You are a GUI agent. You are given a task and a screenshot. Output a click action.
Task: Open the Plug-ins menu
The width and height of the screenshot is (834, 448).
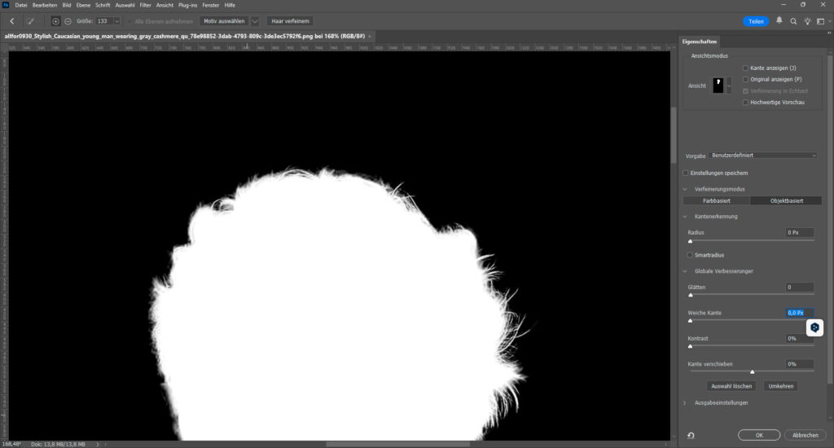(x=188, y=5)
